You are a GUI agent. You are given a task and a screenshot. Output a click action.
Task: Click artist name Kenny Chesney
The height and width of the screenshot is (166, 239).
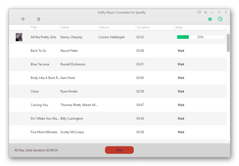(x=72, y=37)
